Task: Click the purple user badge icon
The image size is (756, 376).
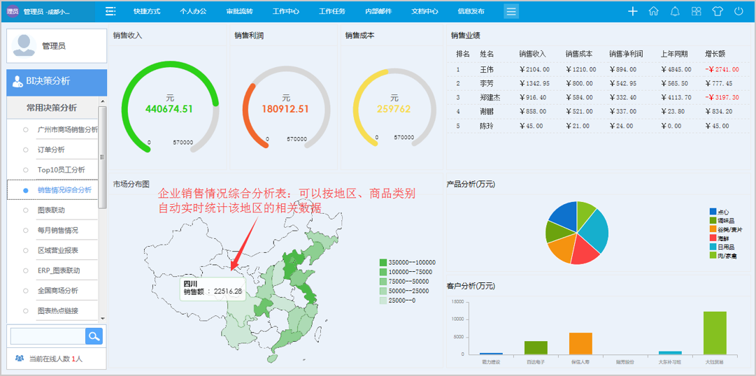Action: click(x=13, y=11)
